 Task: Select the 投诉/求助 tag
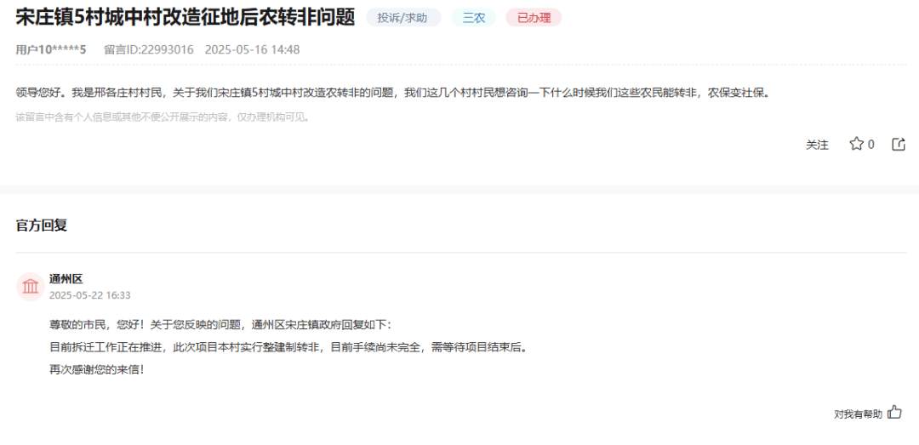click(403, 18)
